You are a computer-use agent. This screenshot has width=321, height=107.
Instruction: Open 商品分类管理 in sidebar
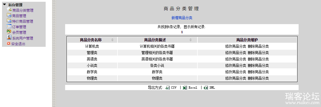23,10
